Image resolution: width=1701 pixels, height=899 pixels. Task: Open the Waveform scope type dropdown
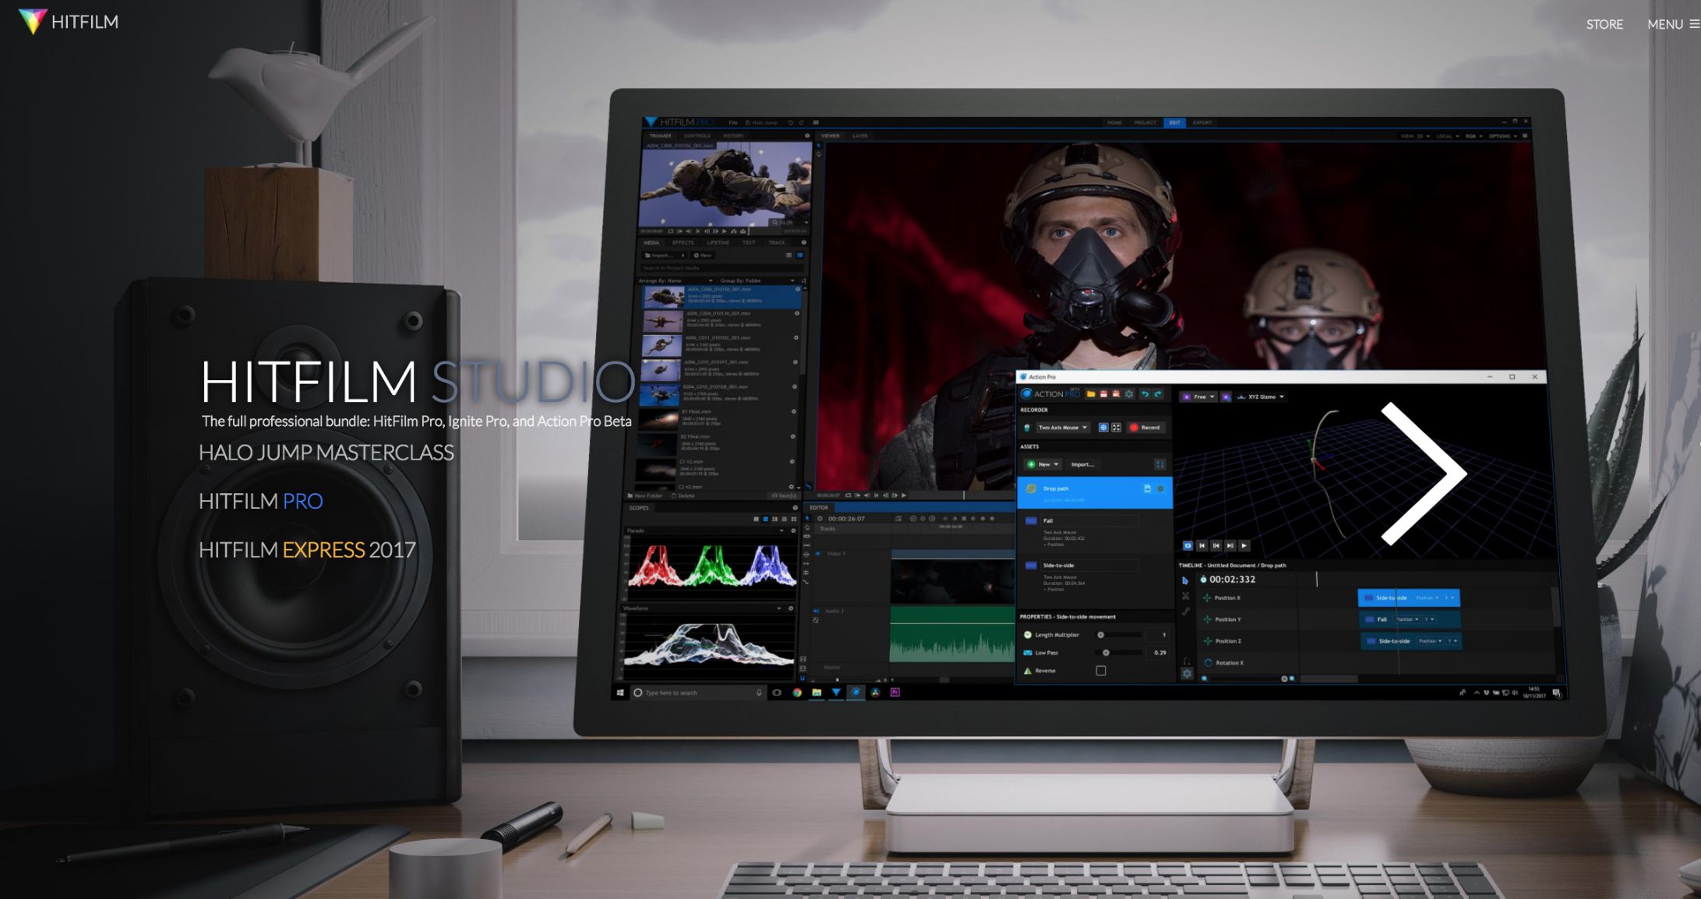tap(778, 608)
